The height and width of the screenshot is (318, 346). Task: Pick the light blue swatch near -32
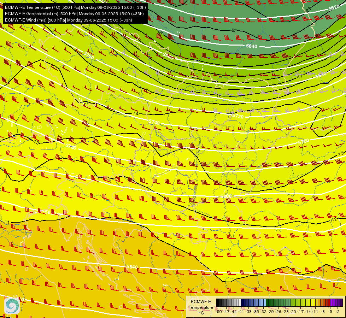point(265,302)
